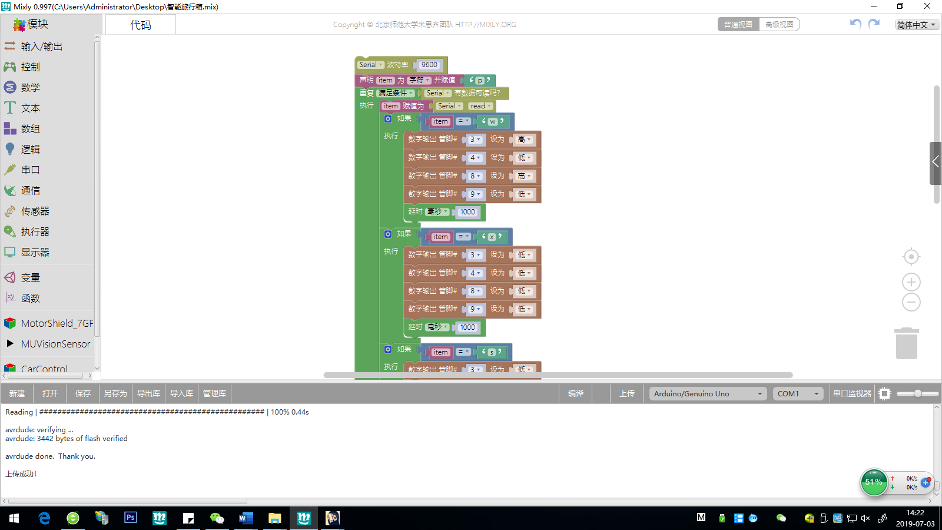Click the redo arrow icon
Viewport: 942px width, 530px height.
coord(874,24)
